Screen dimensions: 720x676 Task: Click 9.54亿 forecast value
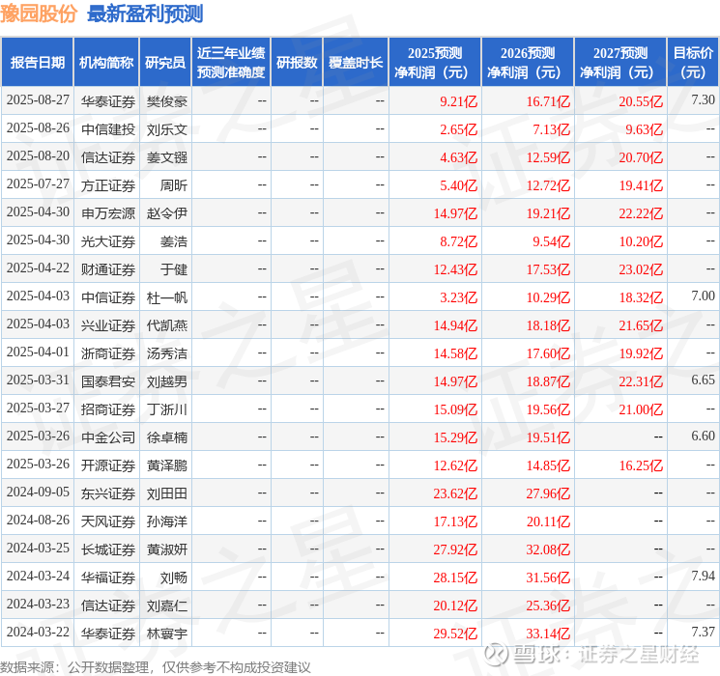[551, 241]
